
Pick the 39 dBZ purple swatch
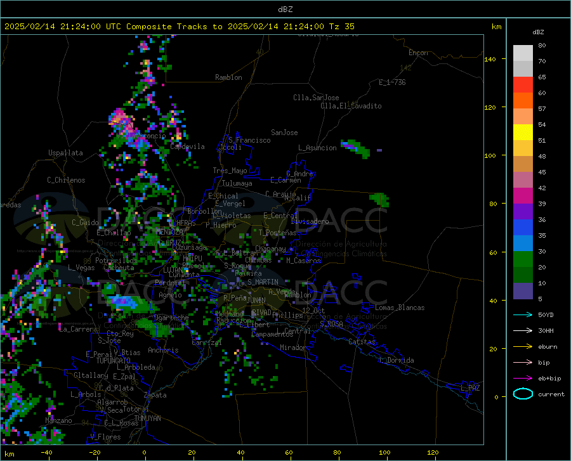(523, 212)
